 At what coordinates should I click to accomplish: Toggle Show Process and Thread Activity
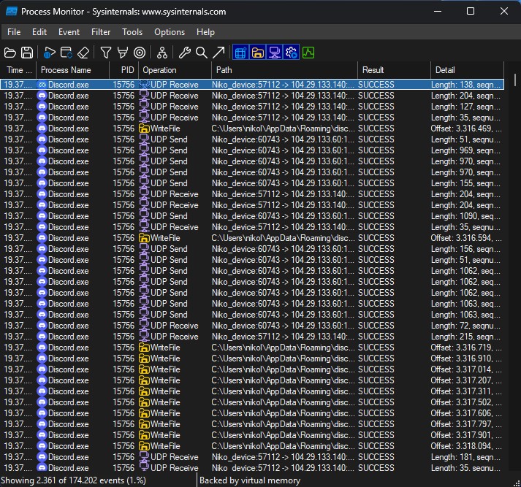[292, 53]
